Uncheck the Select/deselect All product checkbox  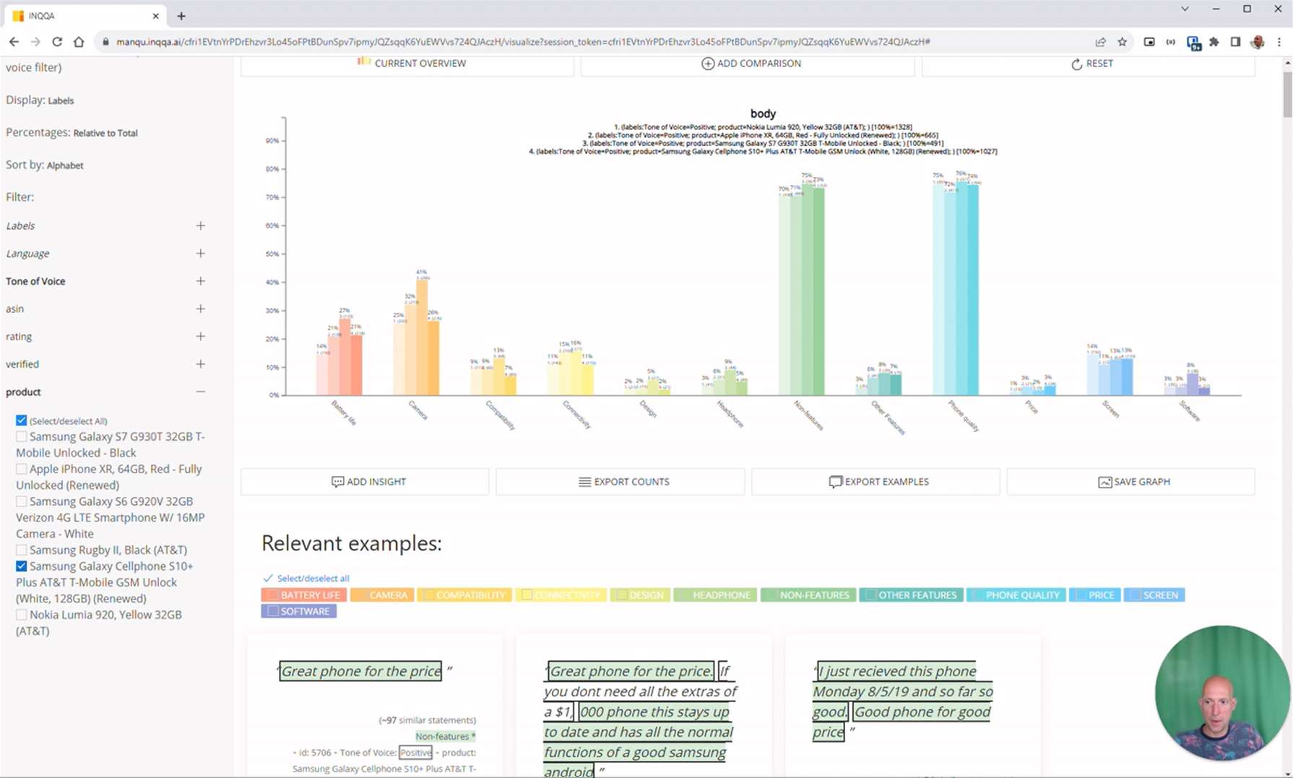coord(21,420)
